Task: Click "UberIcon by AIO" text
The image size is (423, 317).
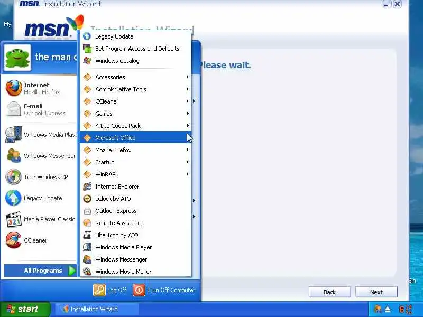Action: 116,235
